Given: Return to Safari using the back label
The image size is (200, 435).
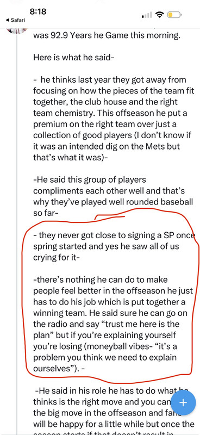Looking at the screenshot, I should [16, 20].
